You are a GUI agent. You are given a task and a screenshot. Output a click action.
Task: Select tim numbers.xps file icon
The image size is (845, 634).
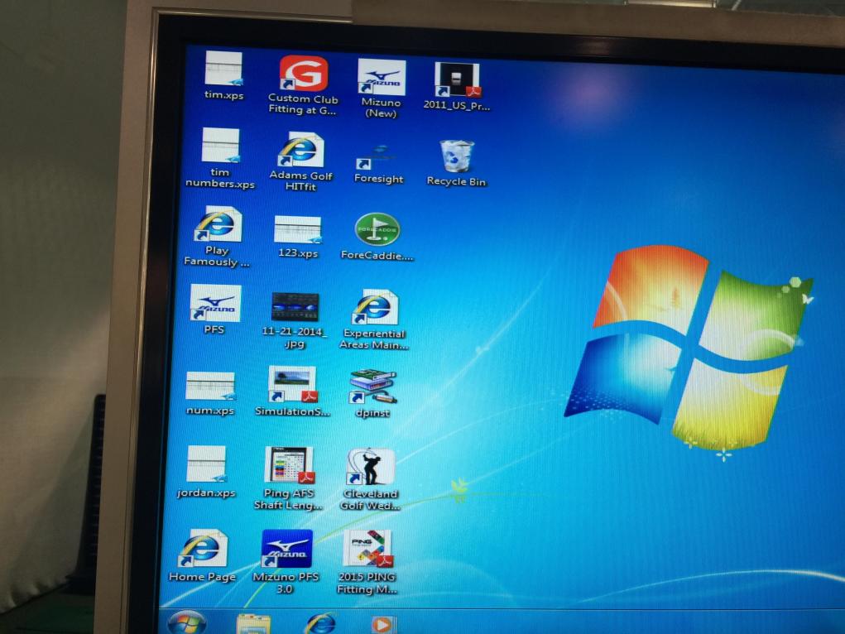220,146
